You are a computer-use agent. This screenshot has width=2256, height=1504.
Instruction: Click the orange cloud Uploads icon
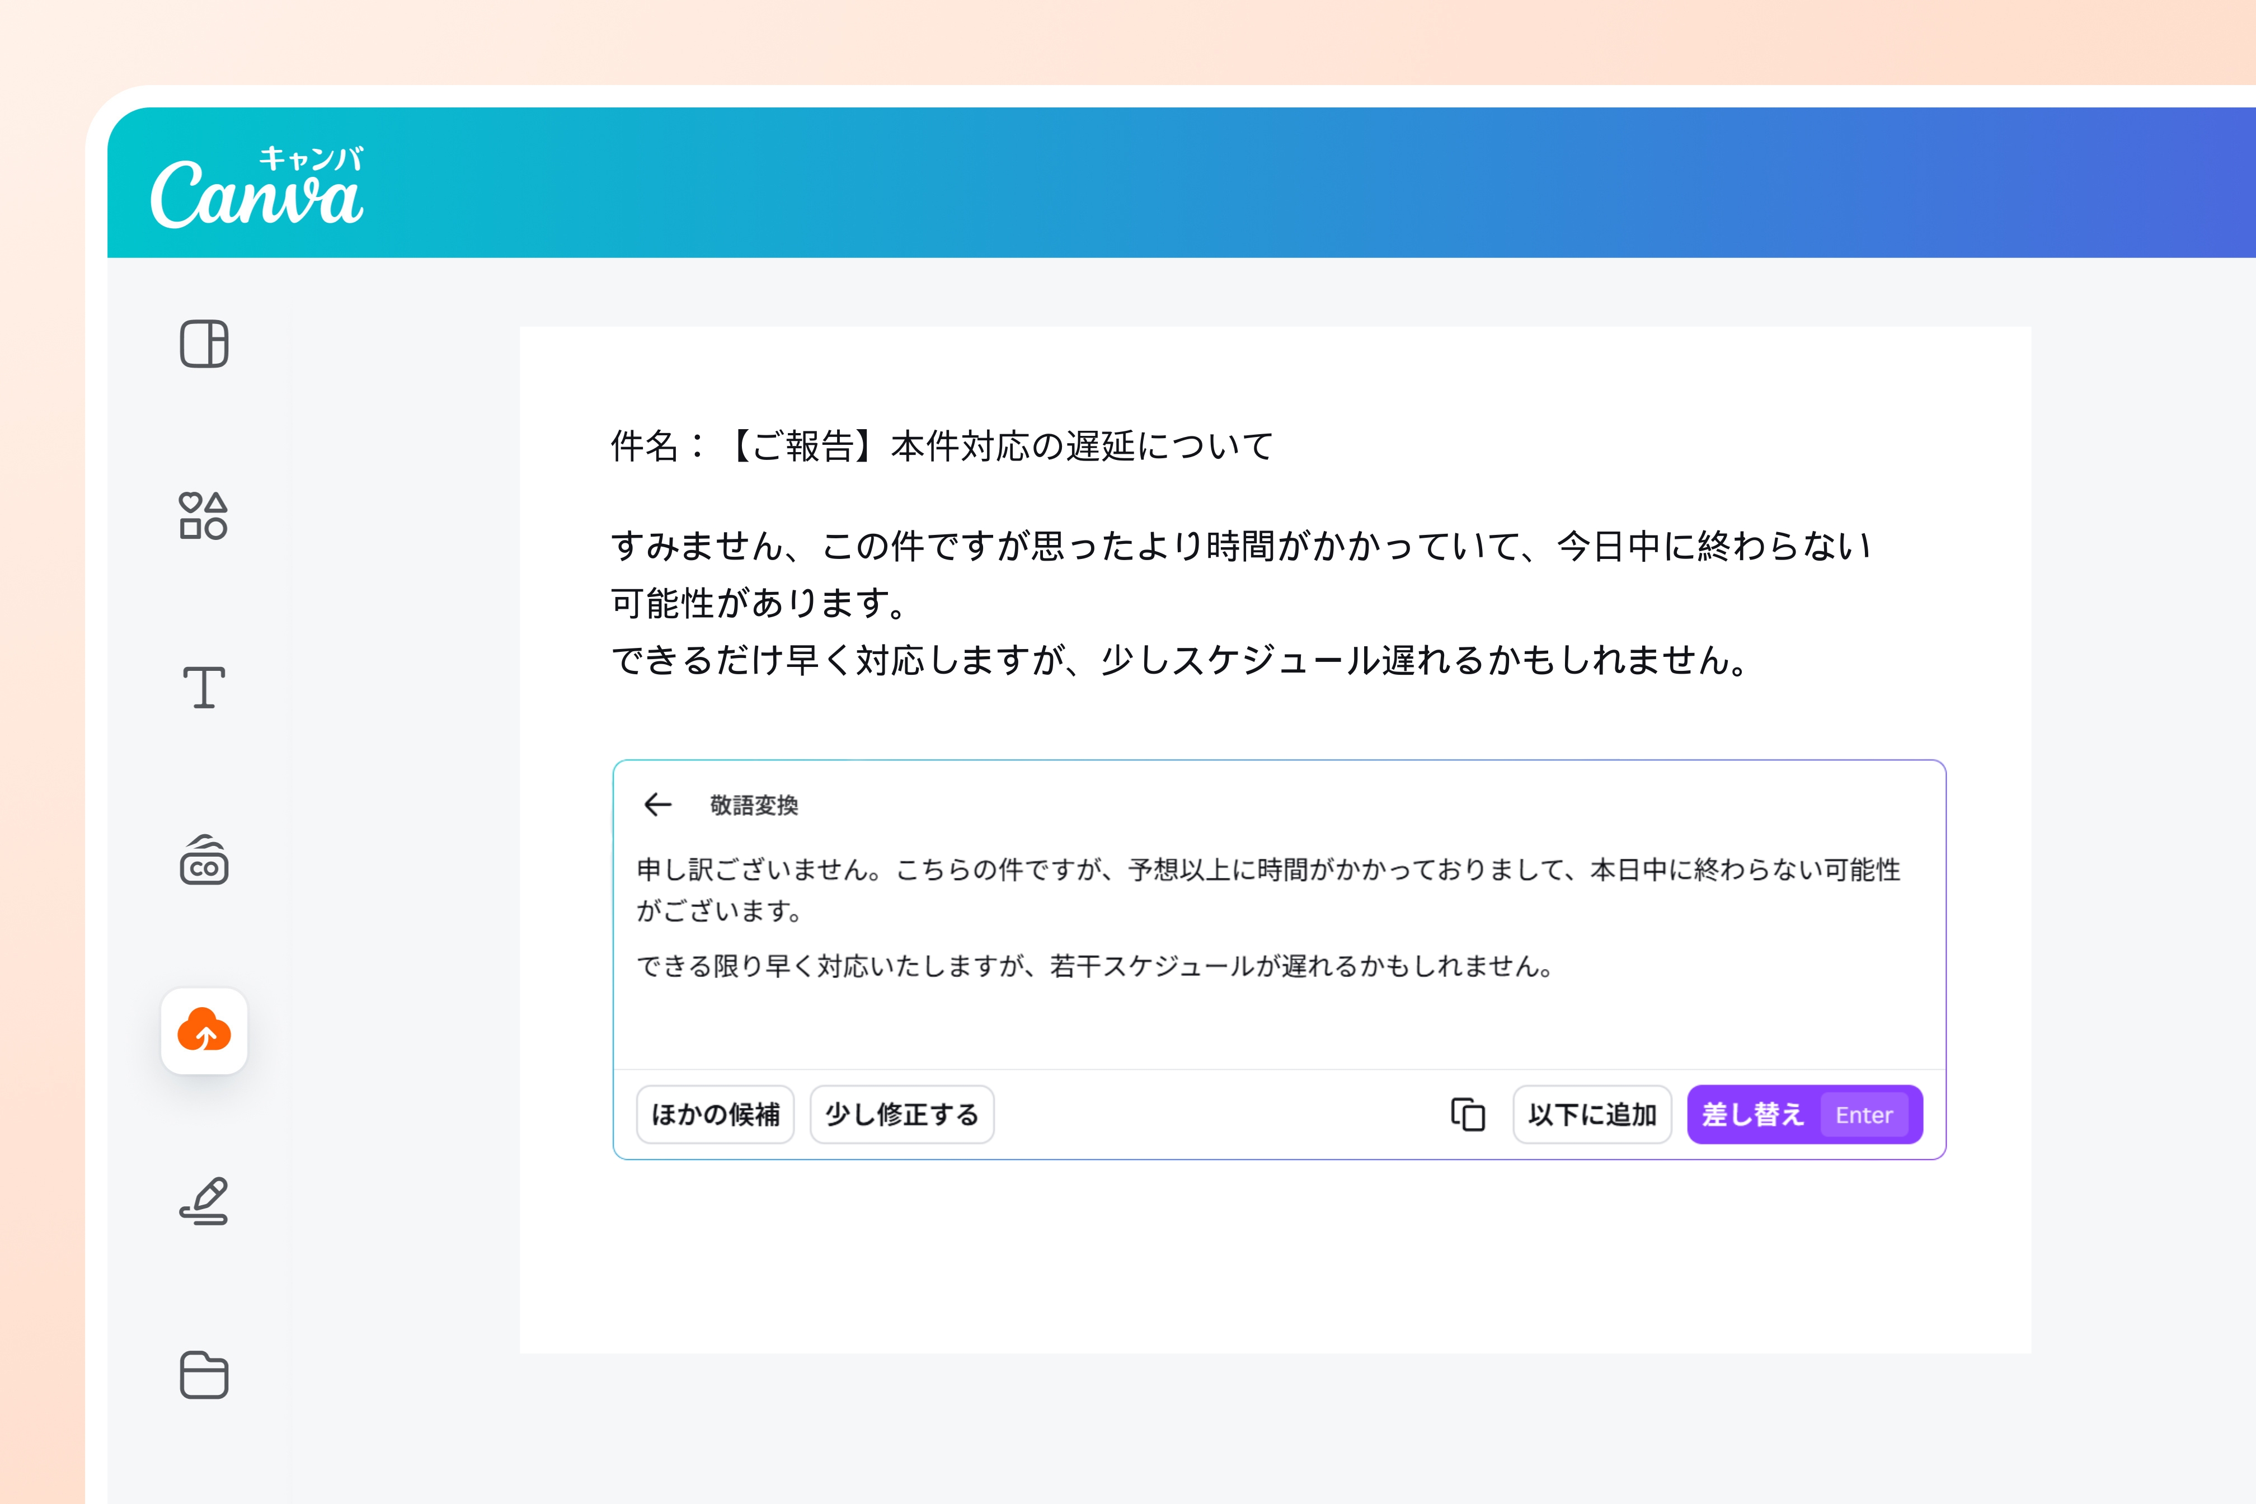click(204, 1031)
